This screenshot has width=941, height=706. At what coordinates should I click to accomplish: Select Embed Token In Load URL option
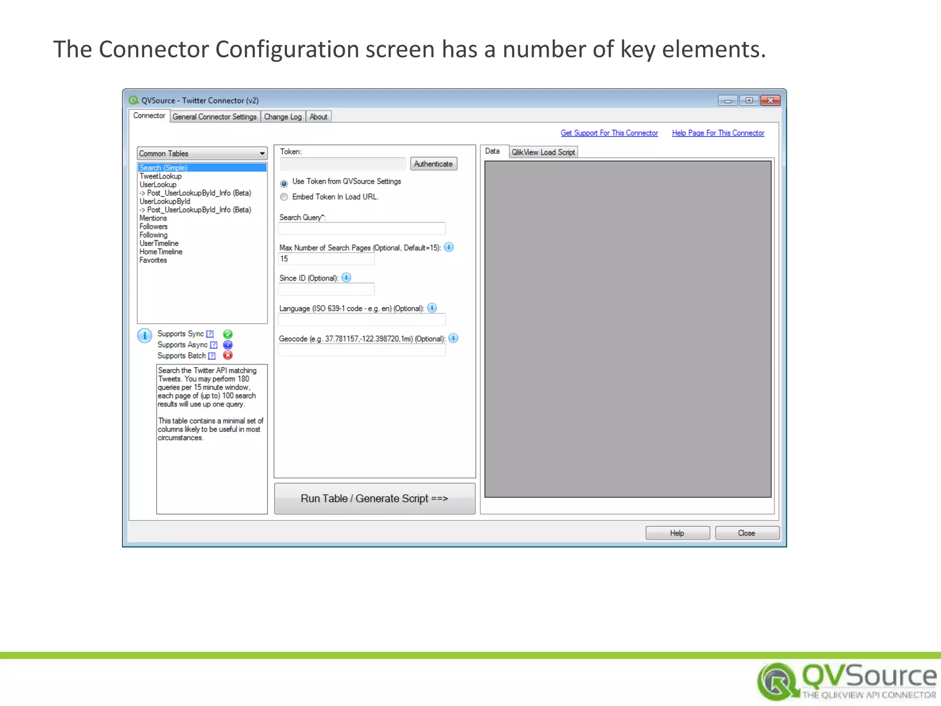pos(284,197)
